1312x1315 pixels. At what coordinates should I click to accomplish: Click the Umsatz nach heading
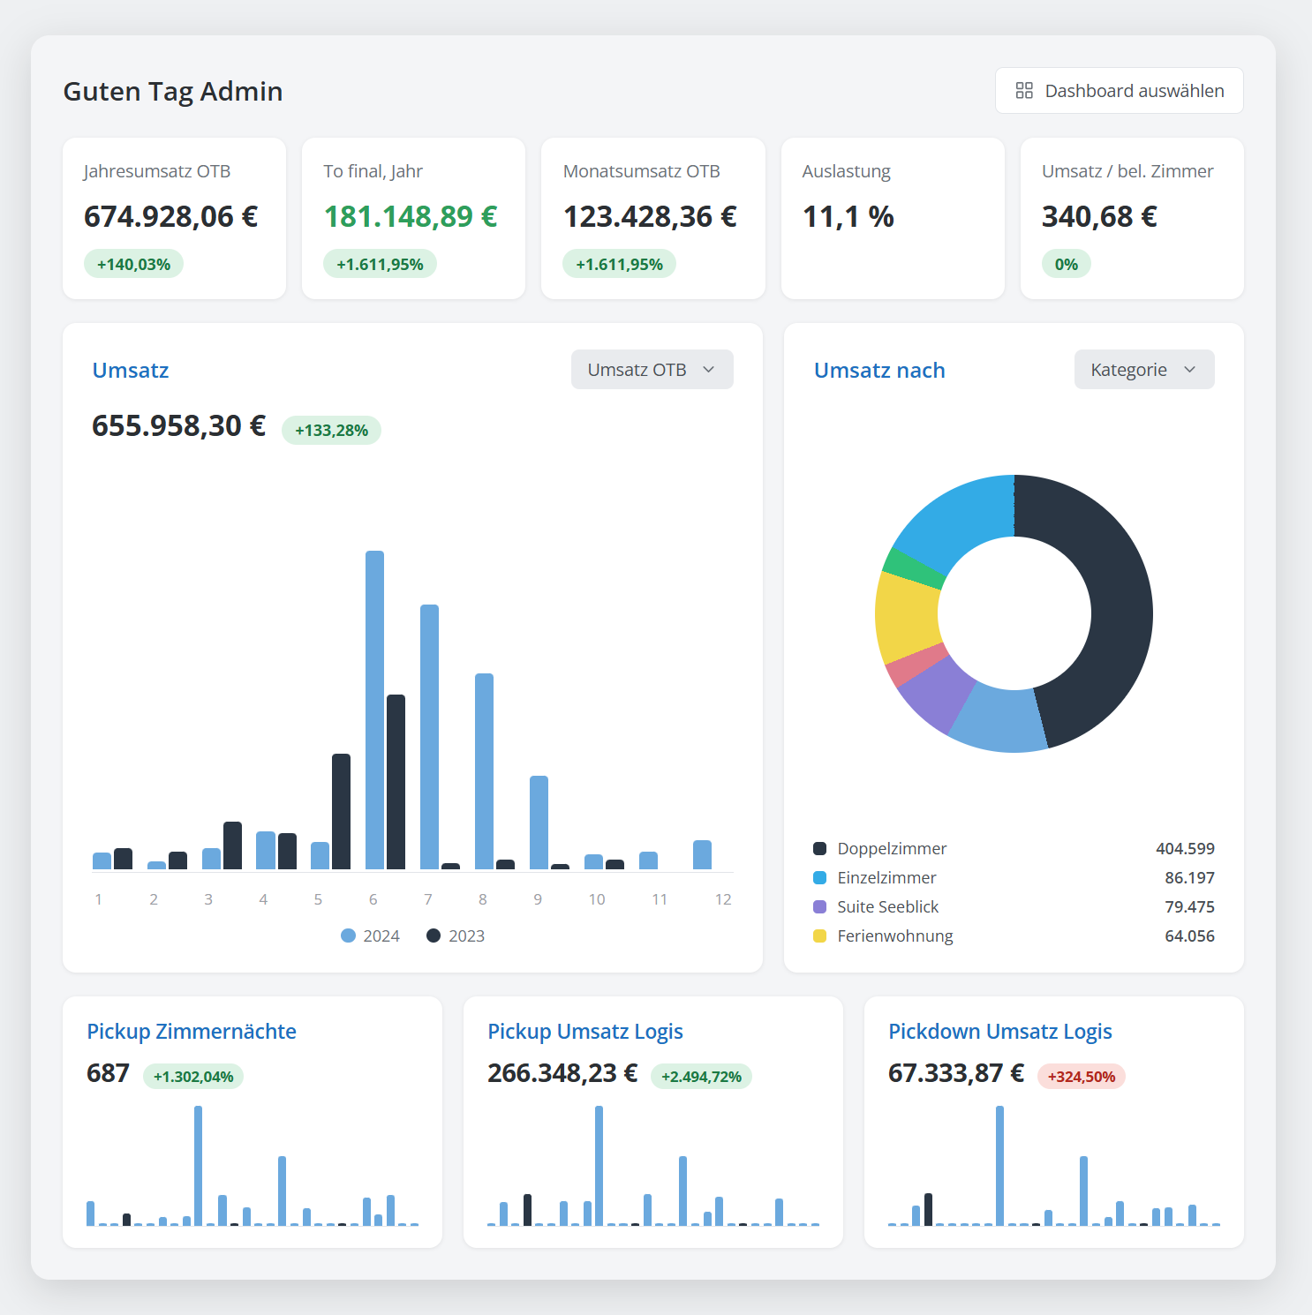point(879,370)
